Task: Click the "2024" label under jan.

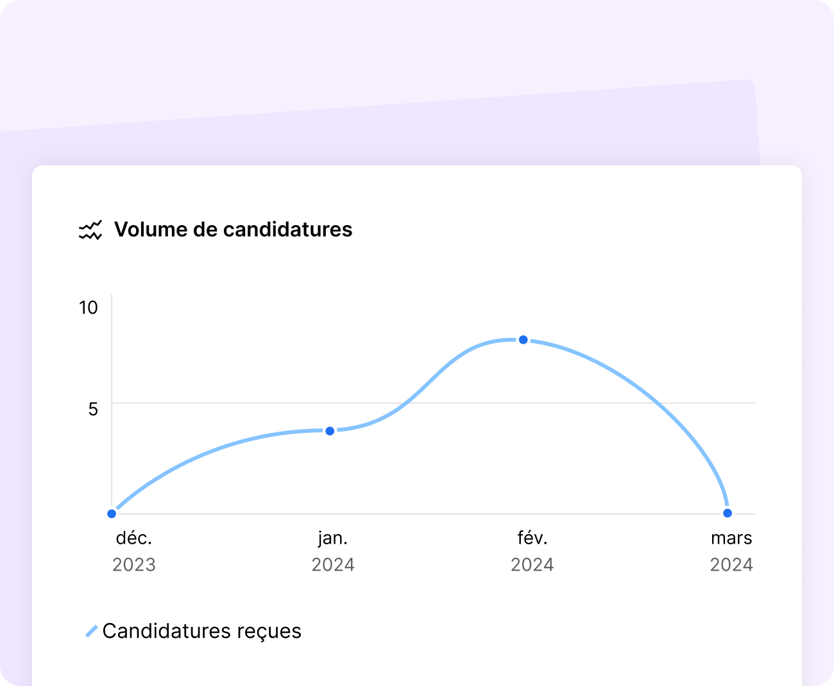Action: click(x=333, y=565)
